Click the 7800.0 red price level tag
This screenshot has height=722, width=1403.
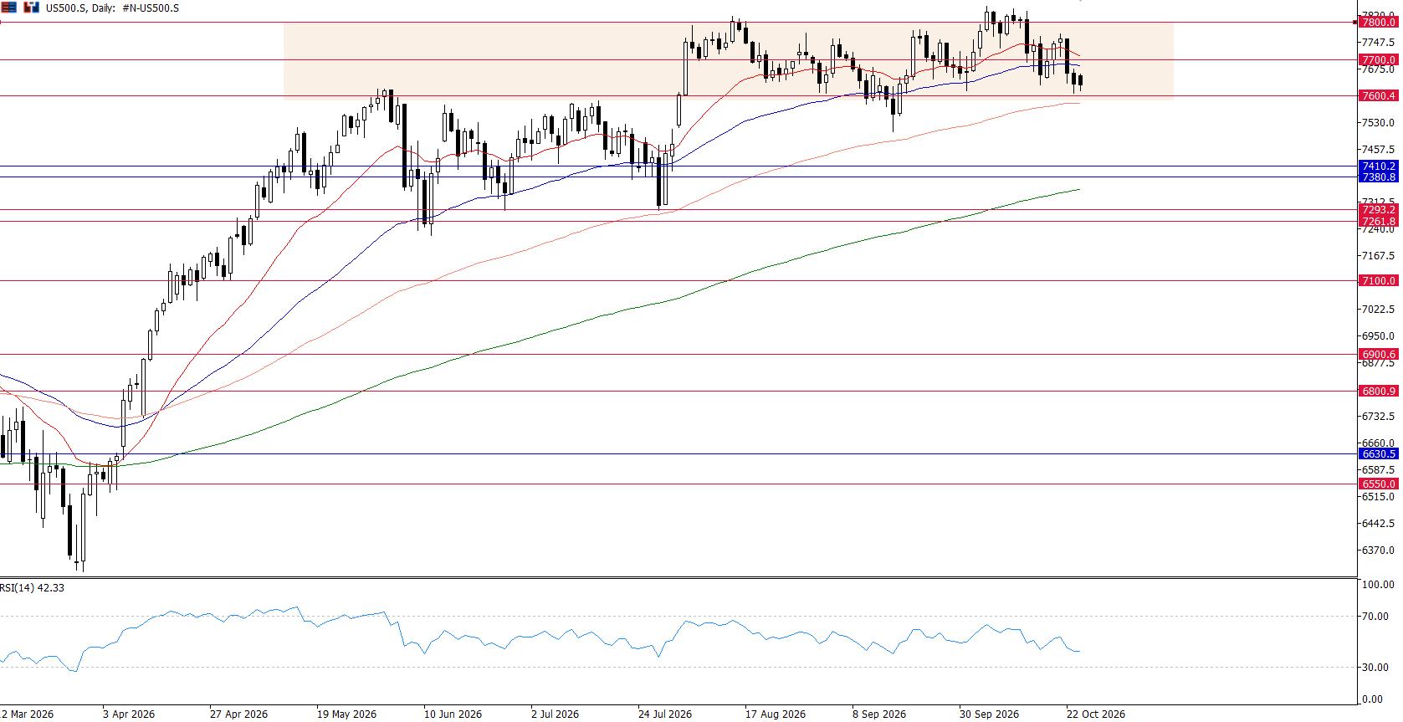click(x=1378, y=23)
